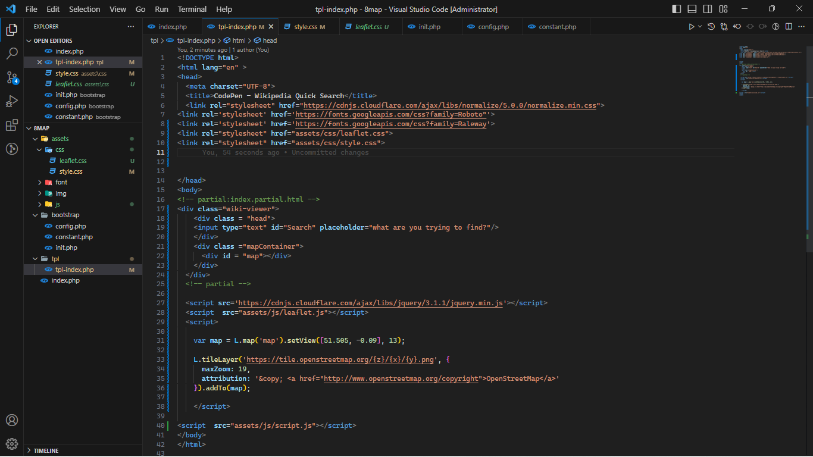813x457 pixels.
Task: Click the code minimap overview
Action: pyautogui.click(x=771, y=70)
